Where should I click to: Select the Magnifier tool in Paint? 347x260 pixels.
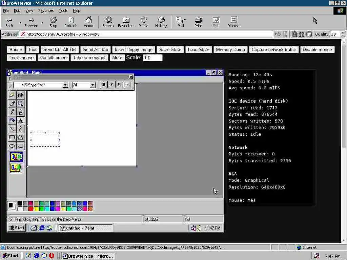21,104
